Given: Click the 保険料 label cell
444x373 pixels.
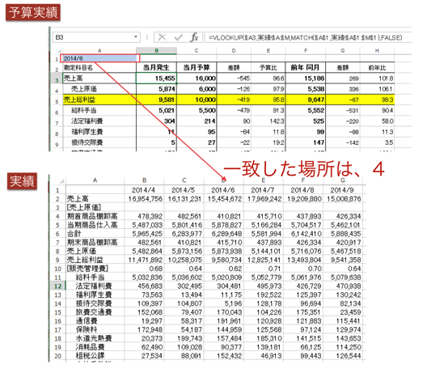Looking at the screenshot, I should pyautogui.click(x=95, y=329).
